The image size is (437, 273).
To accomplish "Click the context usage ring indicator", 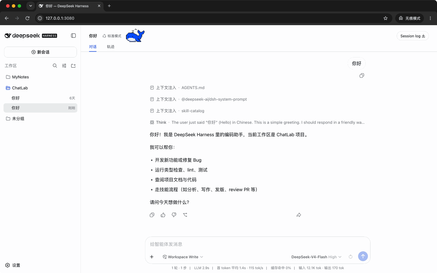I will (x=351, y=257).
